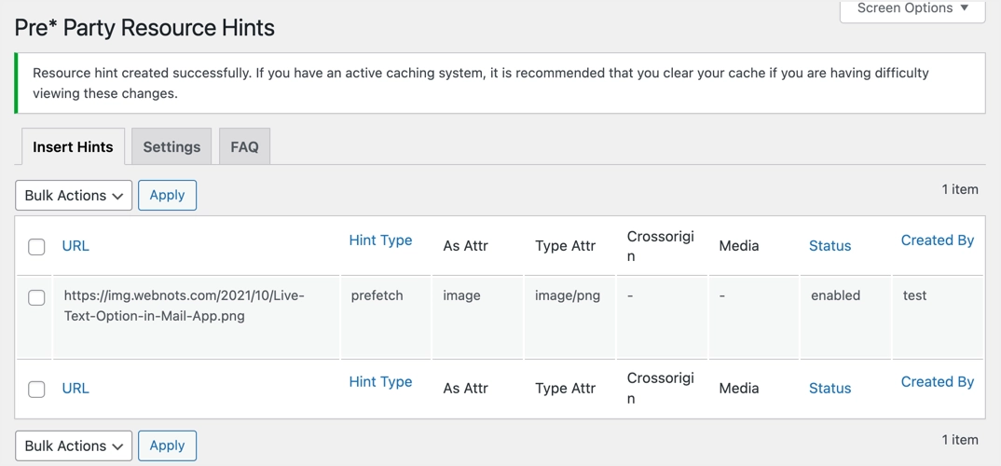
Task: Sort by URL column in header
Action: point(75,246)
